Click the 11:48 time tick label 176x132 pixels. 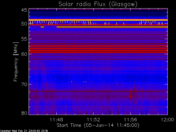point(56,120)
